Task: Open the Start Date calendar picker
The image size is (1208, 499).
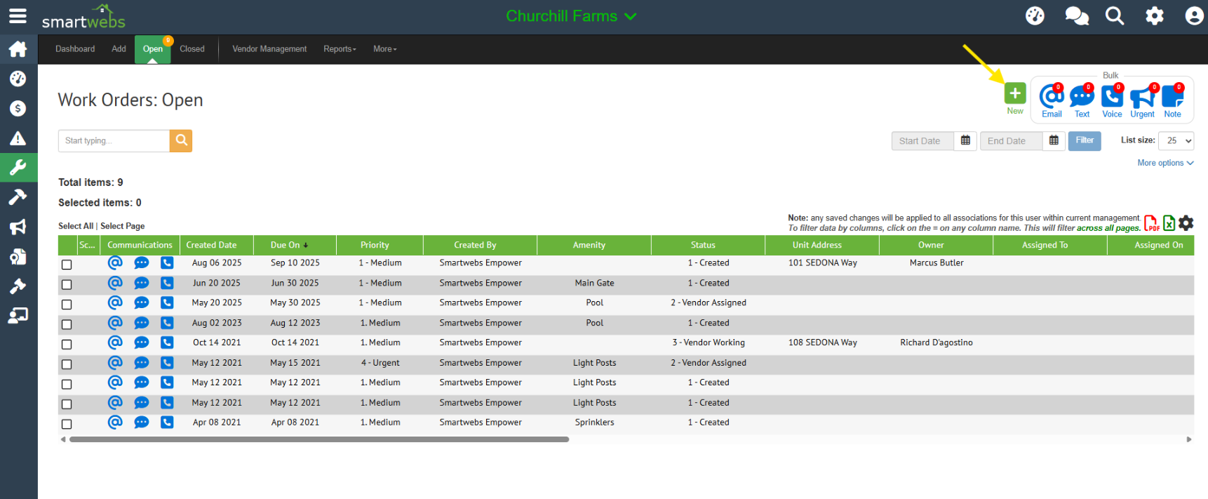Action: coord(965,140)
